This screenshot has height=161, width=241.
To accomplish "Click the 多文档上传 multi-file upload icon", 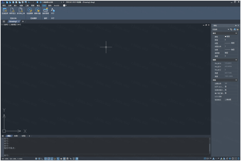I will point(21,11).
